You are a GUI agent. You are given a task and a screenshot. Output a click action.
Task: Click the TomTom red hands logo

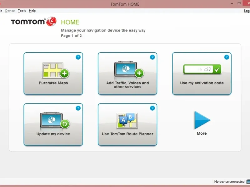[x=51, y=21]
